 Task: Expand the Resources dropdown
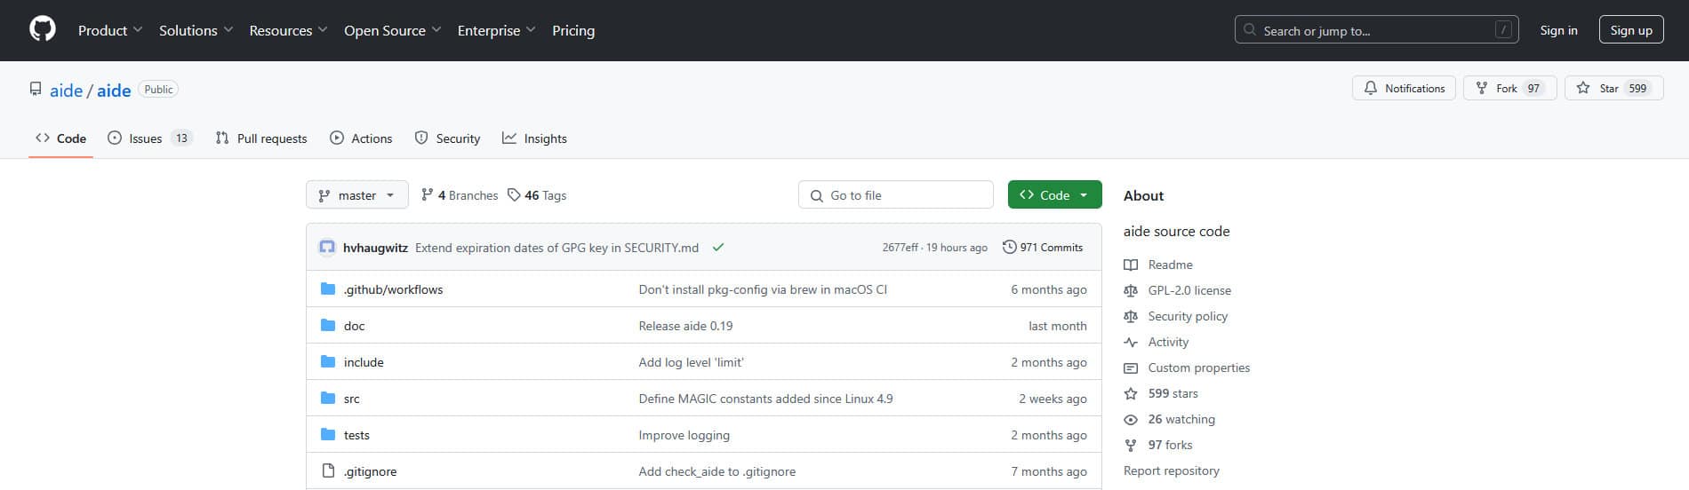(x=289, y=30)
